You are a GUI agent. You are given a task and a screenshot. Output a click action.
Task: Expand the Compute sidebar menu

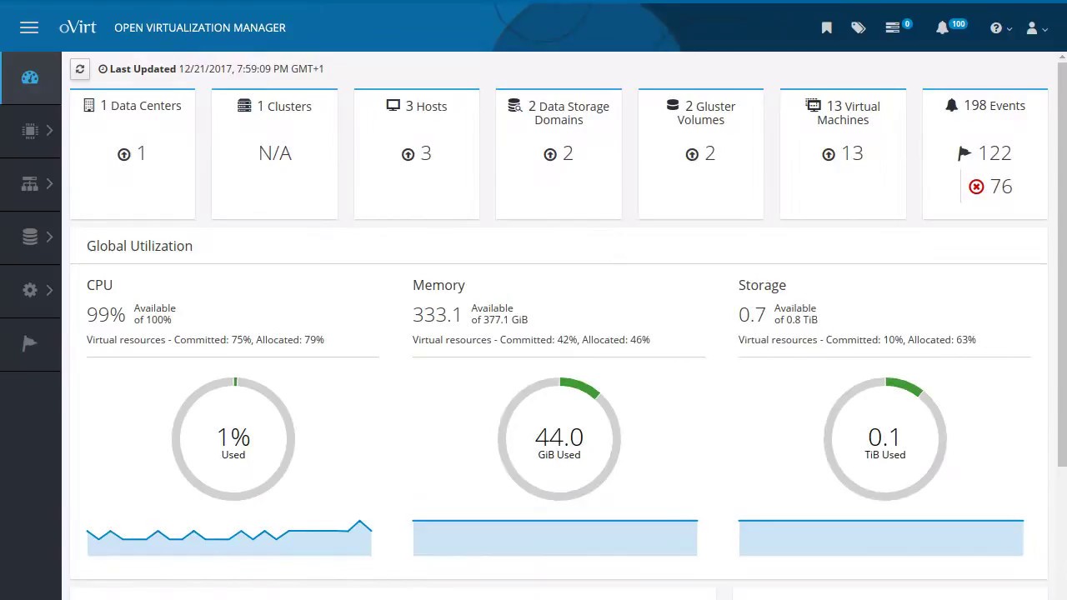coord(30,131)
